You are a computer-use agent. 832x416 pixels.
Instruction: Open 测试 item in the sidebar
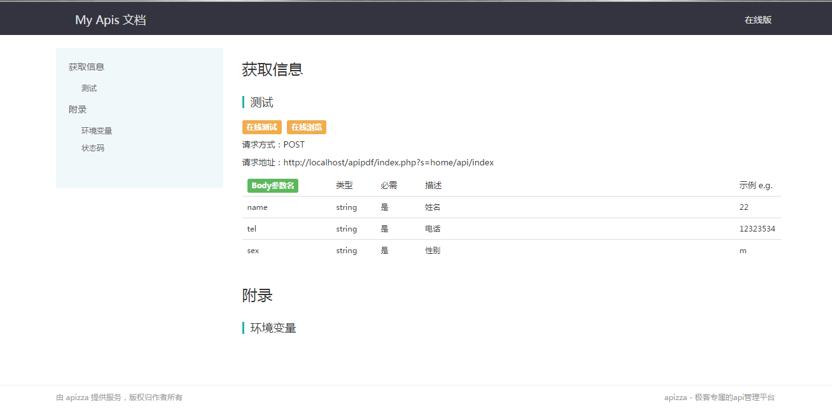click(89, 88)
